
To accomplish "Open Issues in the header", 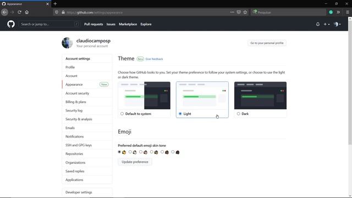I will point(111,24).
